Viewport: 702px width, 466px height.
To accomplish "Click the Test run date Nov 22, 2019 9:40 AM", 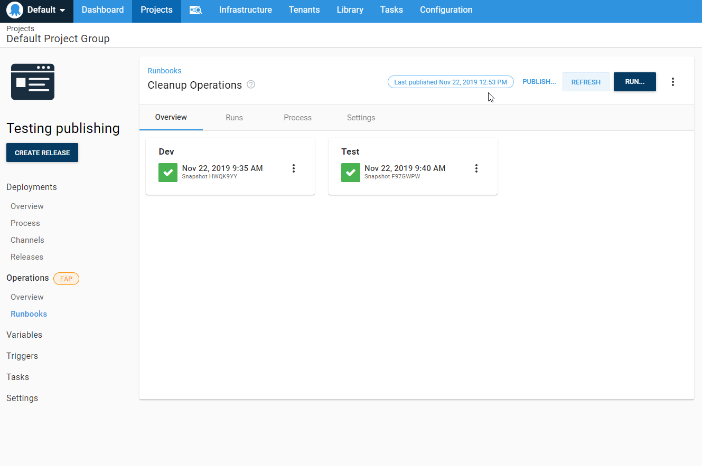I will (x=405, y=168).
